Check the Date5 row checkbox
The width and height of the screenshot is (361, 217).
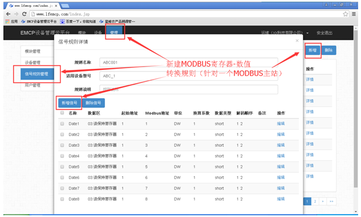point(62,167)
